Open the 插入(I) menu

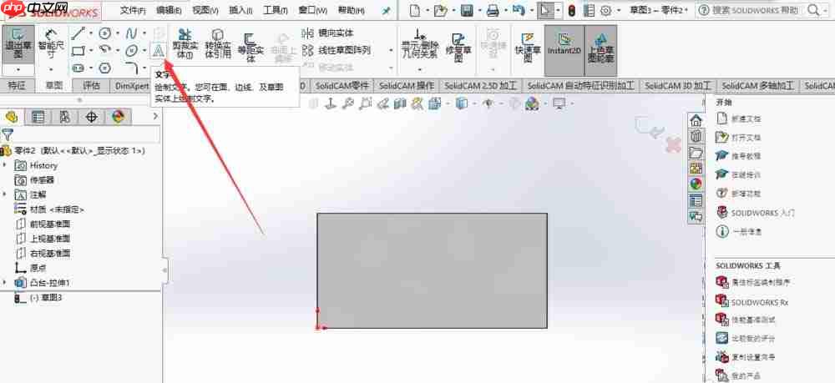tap(240, 10)
